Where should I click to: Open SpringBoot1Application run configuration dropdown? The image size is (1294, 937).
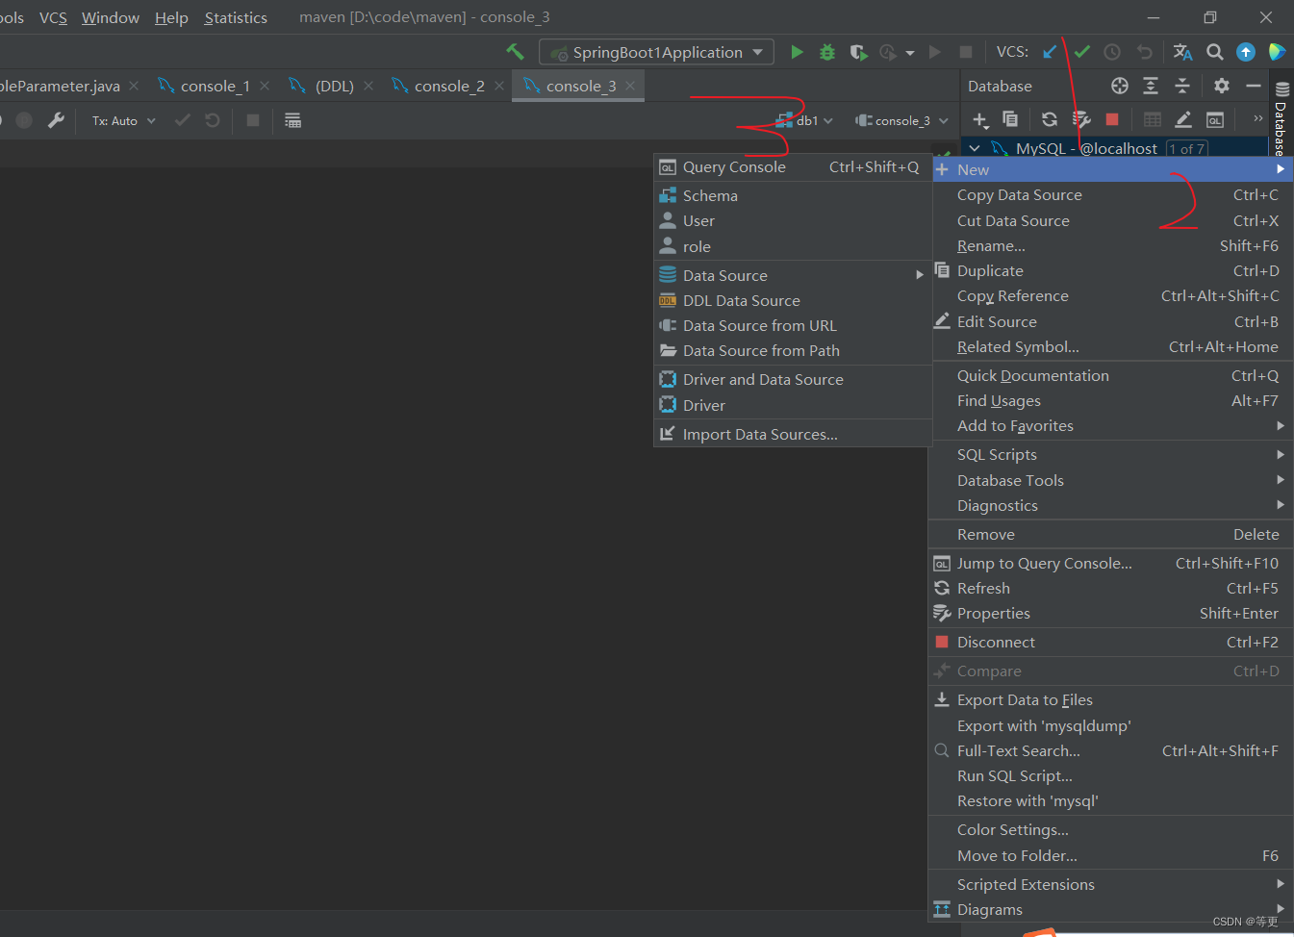click(657, 52)
